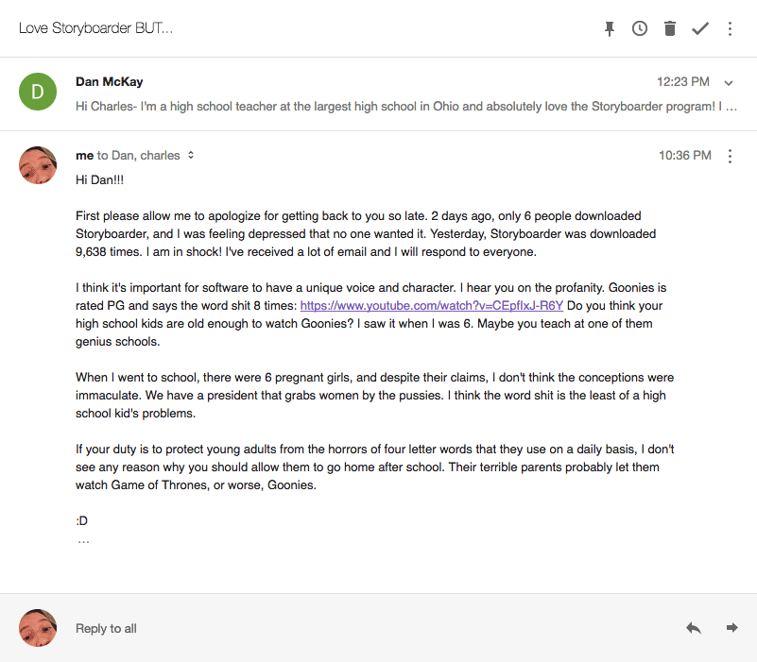Delete the conversation using the trash icon
Image resolution: width=757 pixels, height=662 pixels.
click(670, 28)
